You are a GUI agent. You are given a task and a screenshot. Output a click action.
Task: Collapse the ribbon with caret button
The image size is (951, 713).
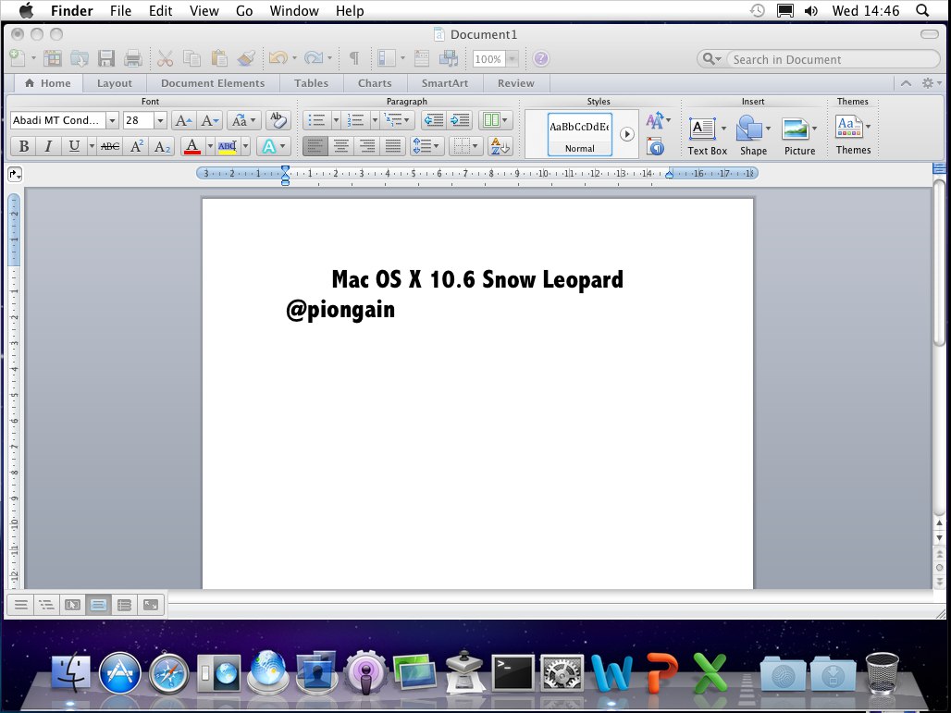pyautogui.click(x=906, y=83)
